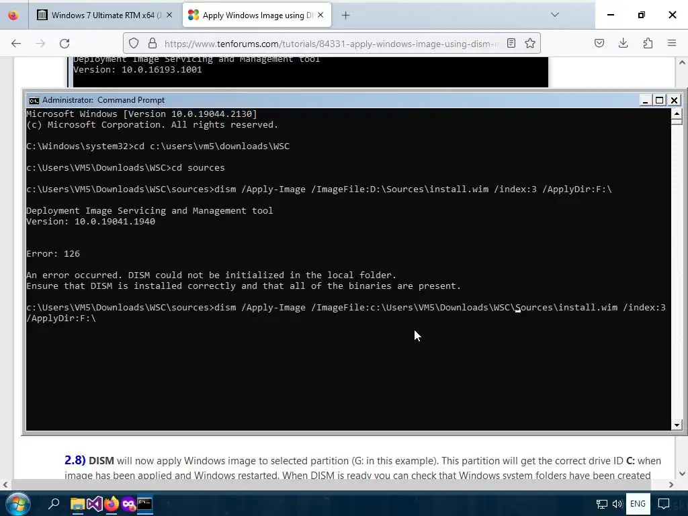View site security padlock info

[153, 43]
